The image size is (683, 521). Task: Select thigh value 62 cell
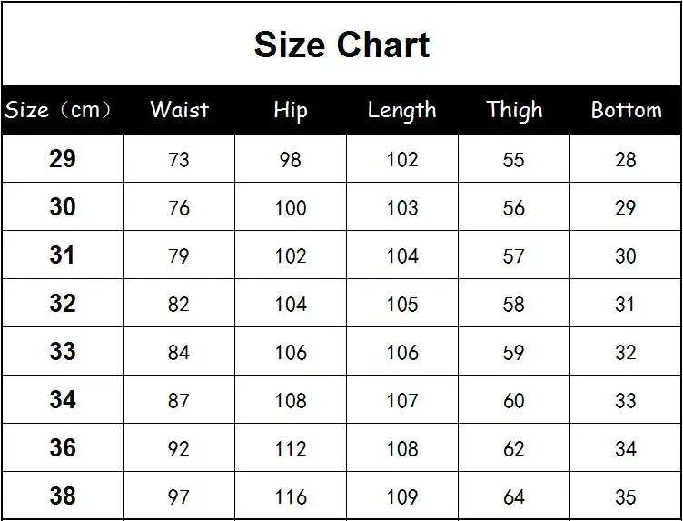pos(514,447)
